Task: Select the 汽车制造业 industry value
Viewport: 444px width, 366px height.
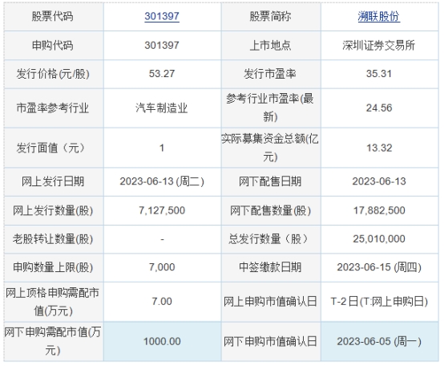Action: pyautogui.click(x=162, y=108)
